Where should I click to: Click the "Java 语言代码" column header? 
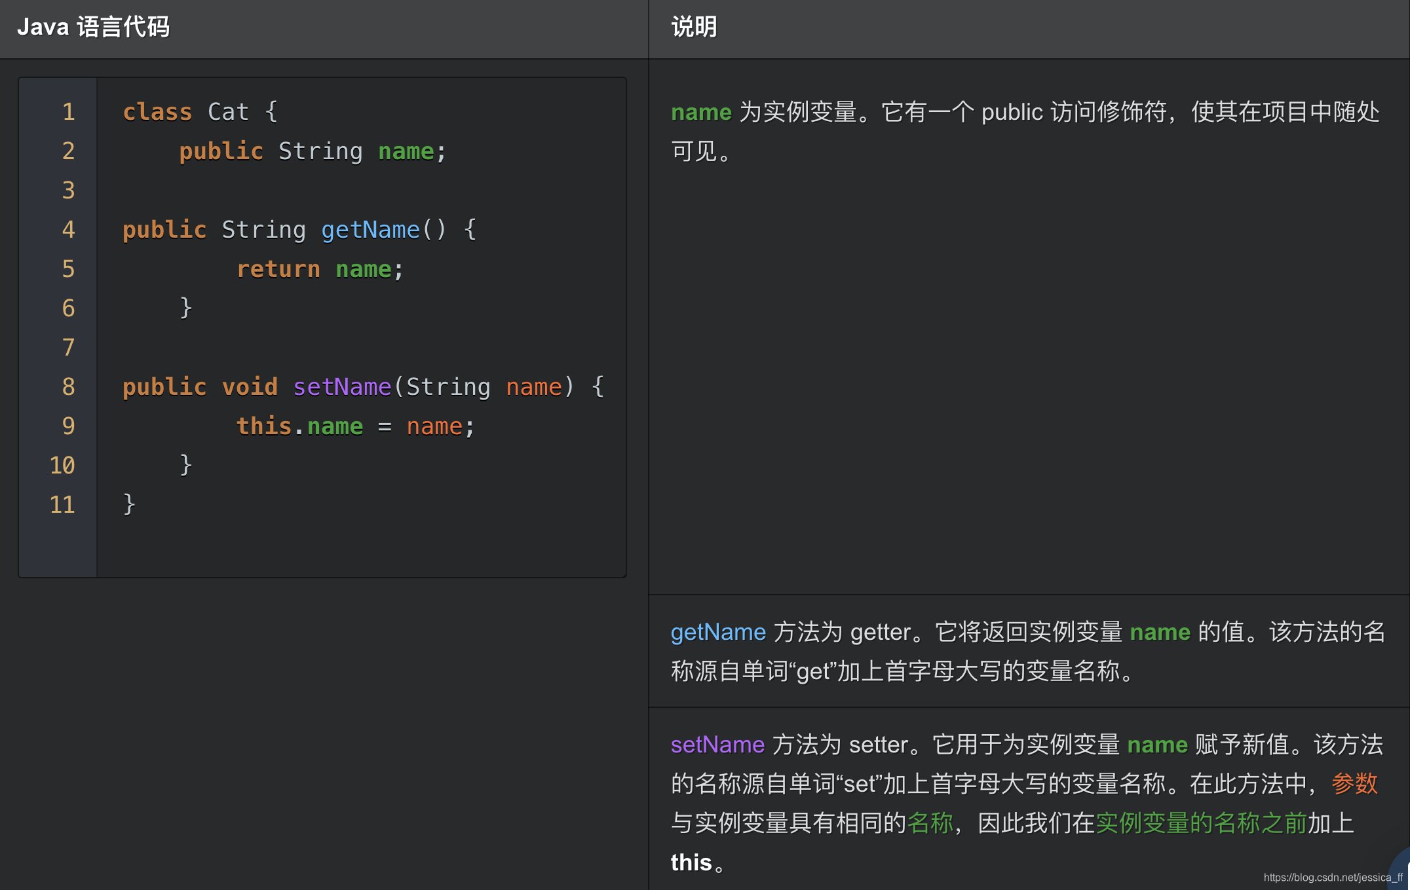point(94,26)
